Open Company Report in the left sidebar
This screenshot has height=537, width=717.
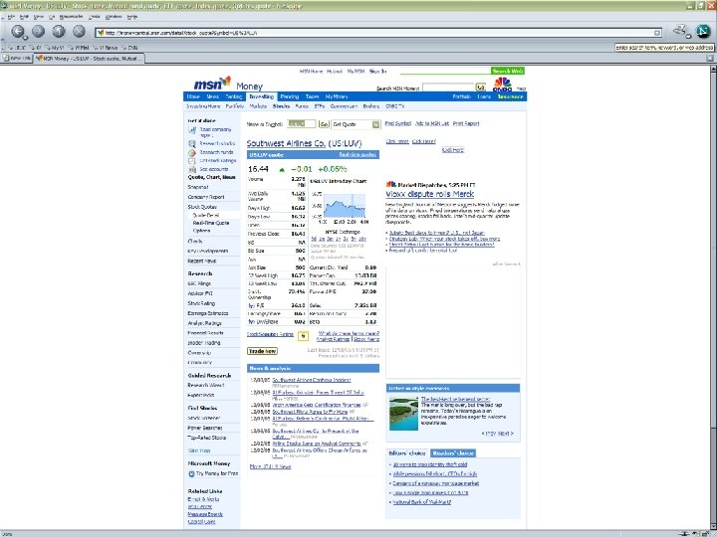[206, 197]
